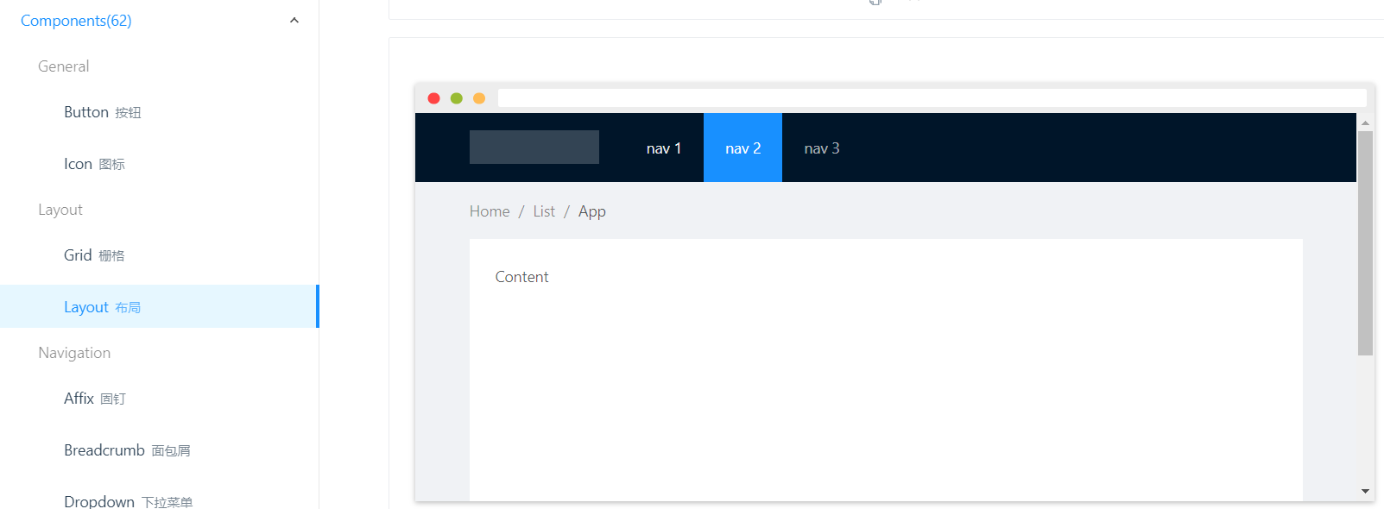
Task: Open the Button 按钮 component page
Action: click(102, 112)
